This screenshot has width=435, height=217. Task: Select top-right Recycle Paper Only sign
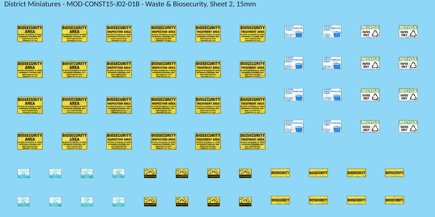click(x=408, y=31)
